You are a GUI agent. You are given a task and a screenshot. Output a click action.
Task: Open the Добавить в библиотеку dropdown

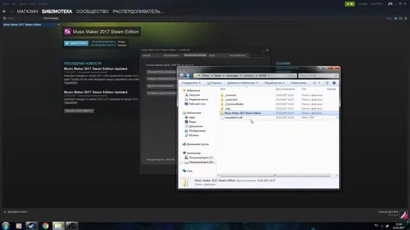242,83
